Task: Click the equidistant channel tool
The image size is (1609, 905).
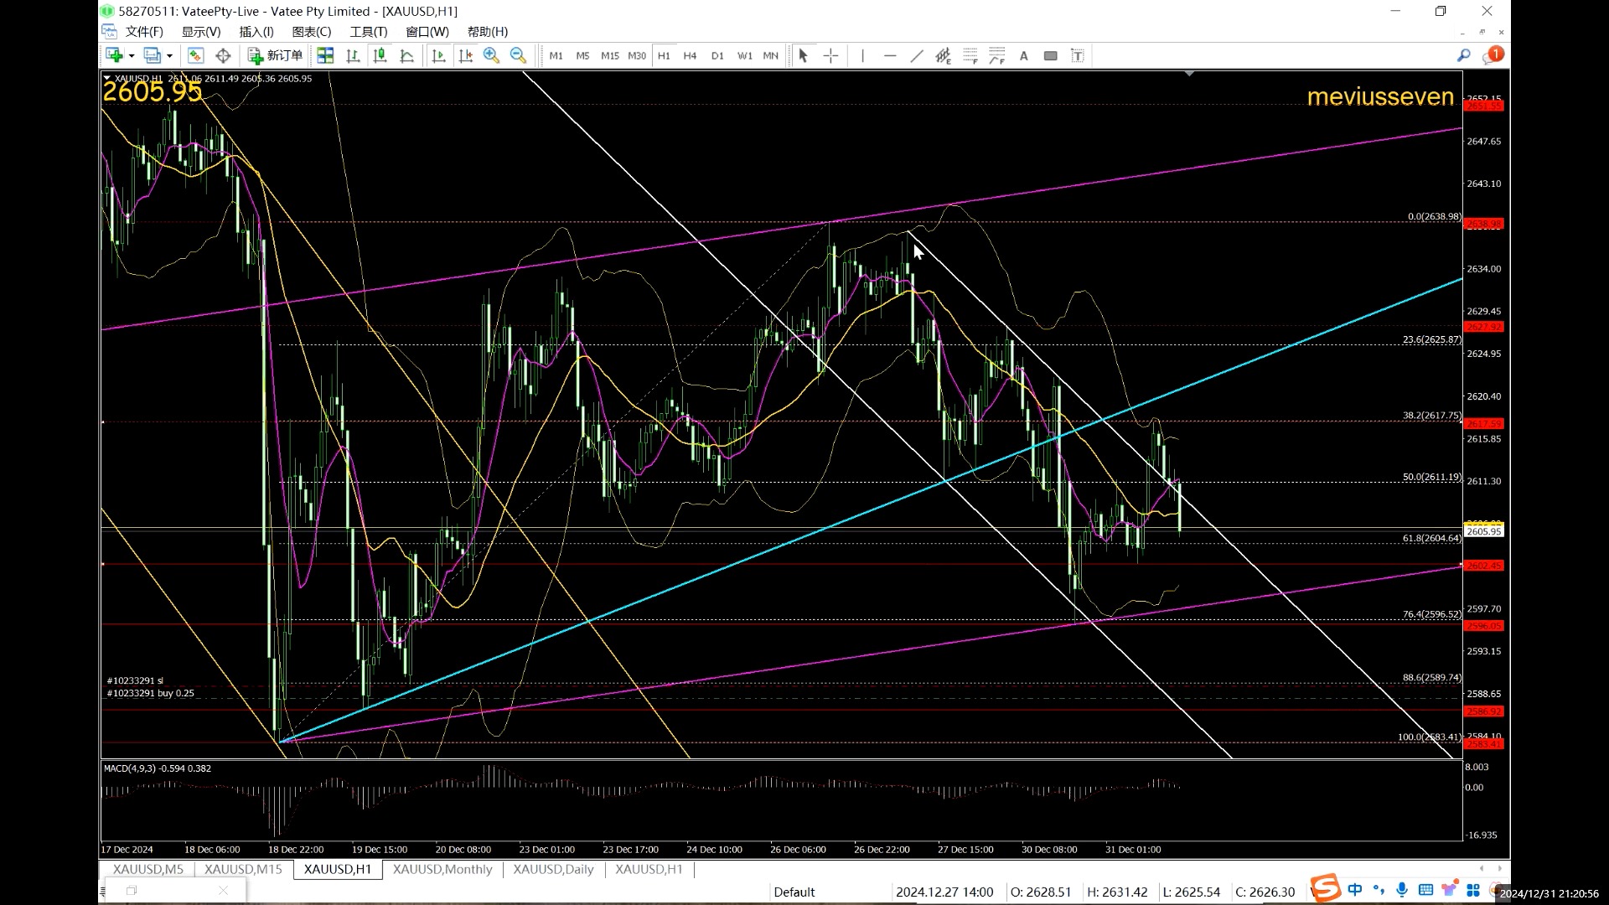Action: tap(943, 55)
